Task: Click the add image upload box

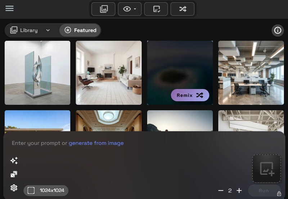Action: pyautogui.click(x=266, y=169)
